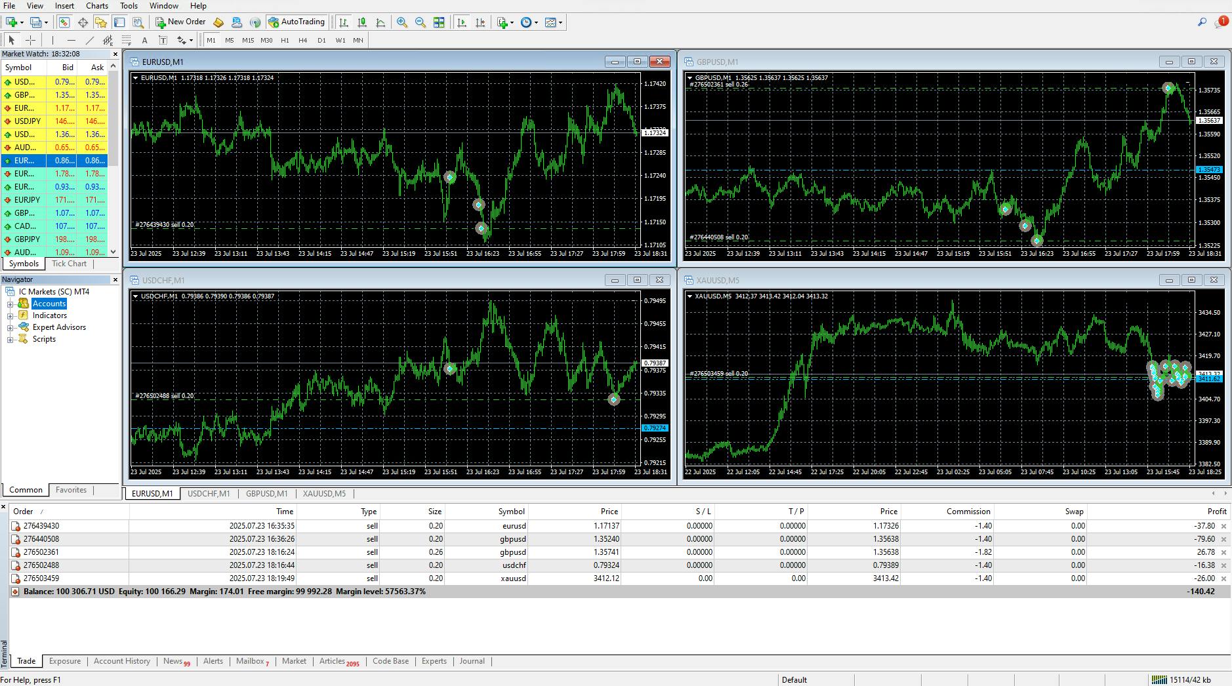Open the Periods clock icon
Screen dimensions: 1232x686
pos(526,22)
